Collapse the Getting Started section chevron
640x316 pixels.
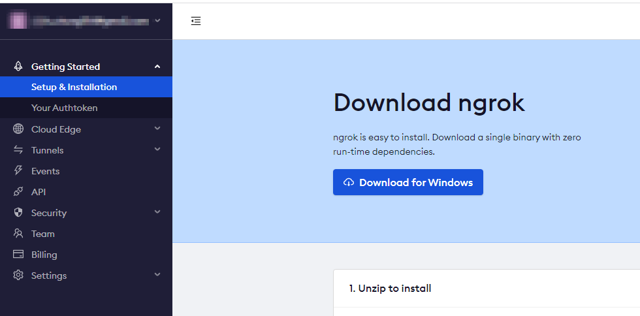[157, 67]
